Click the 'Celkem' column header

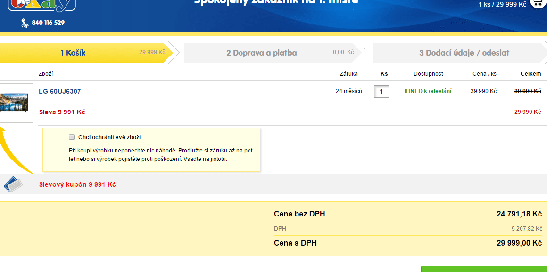click(531, 74)
